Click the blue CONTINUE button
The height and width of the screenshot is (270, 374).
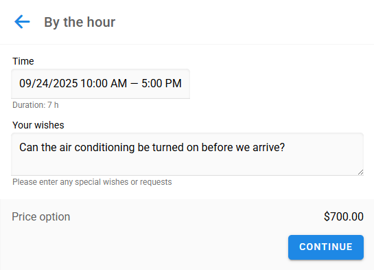click(326, 247)
